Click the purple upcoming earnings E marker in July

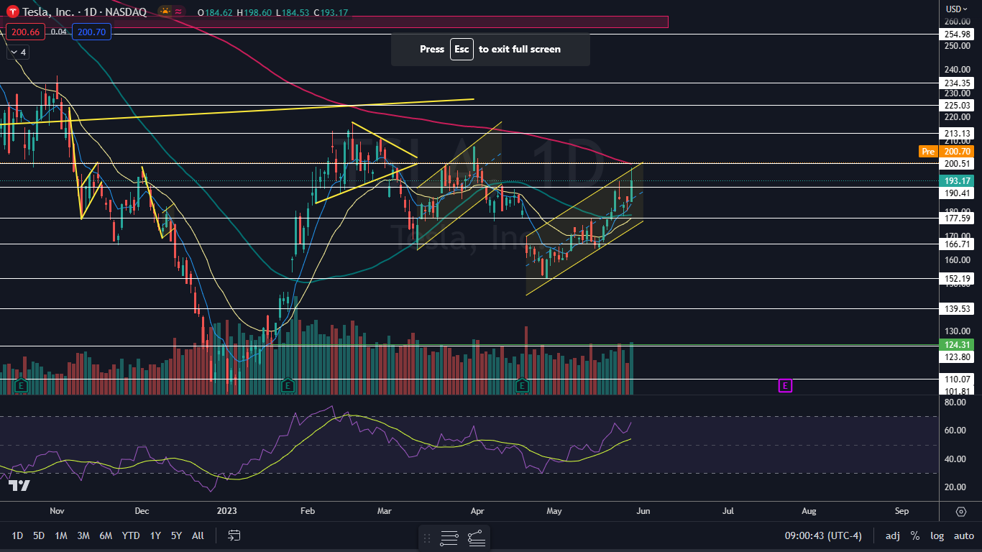click(x=785, y=386)
